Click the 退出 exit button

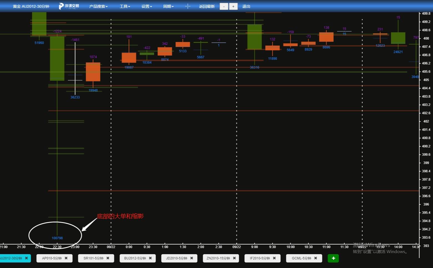(x=246, y=6)
